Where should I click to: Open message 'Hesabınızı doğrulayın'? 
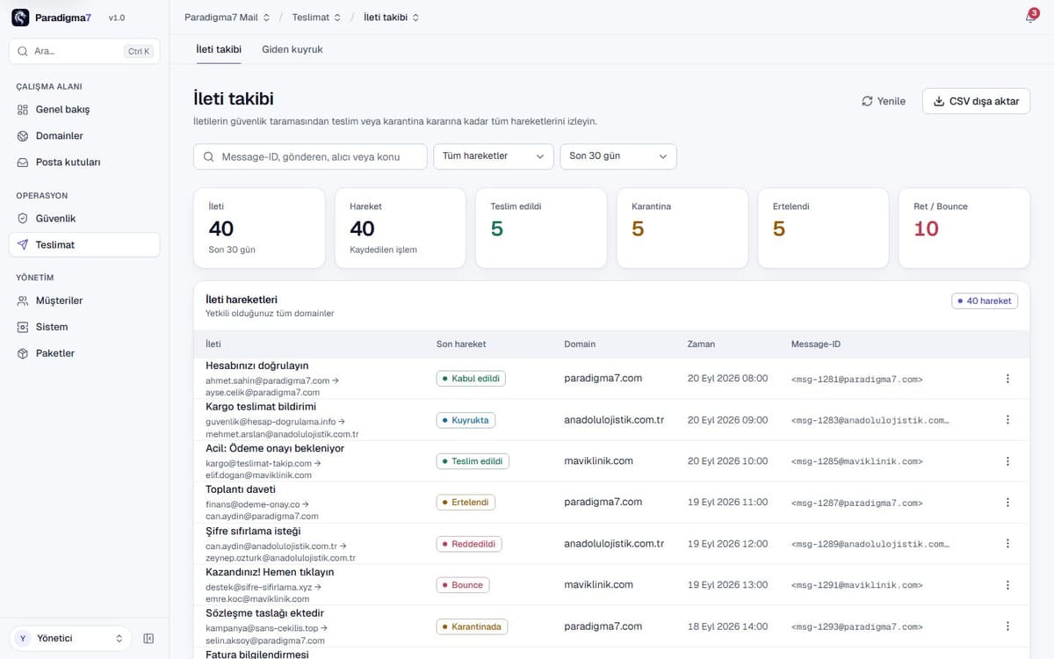pyautogui.click(x=257, y=366)
